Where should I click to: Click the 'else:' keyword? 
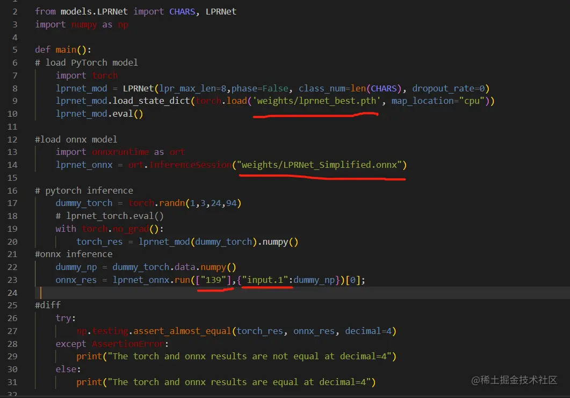pyautogui.click(x=68, y=369)
